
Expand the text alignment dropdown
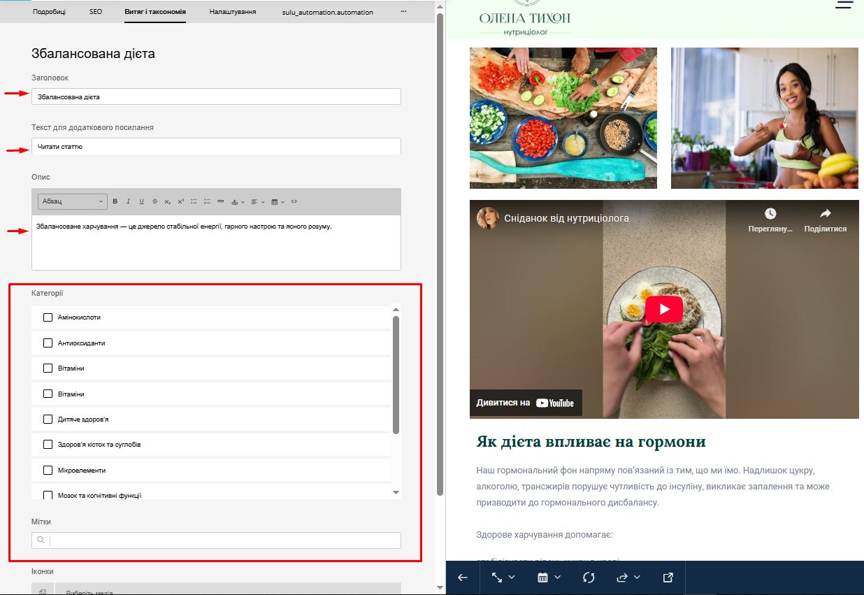258,201
